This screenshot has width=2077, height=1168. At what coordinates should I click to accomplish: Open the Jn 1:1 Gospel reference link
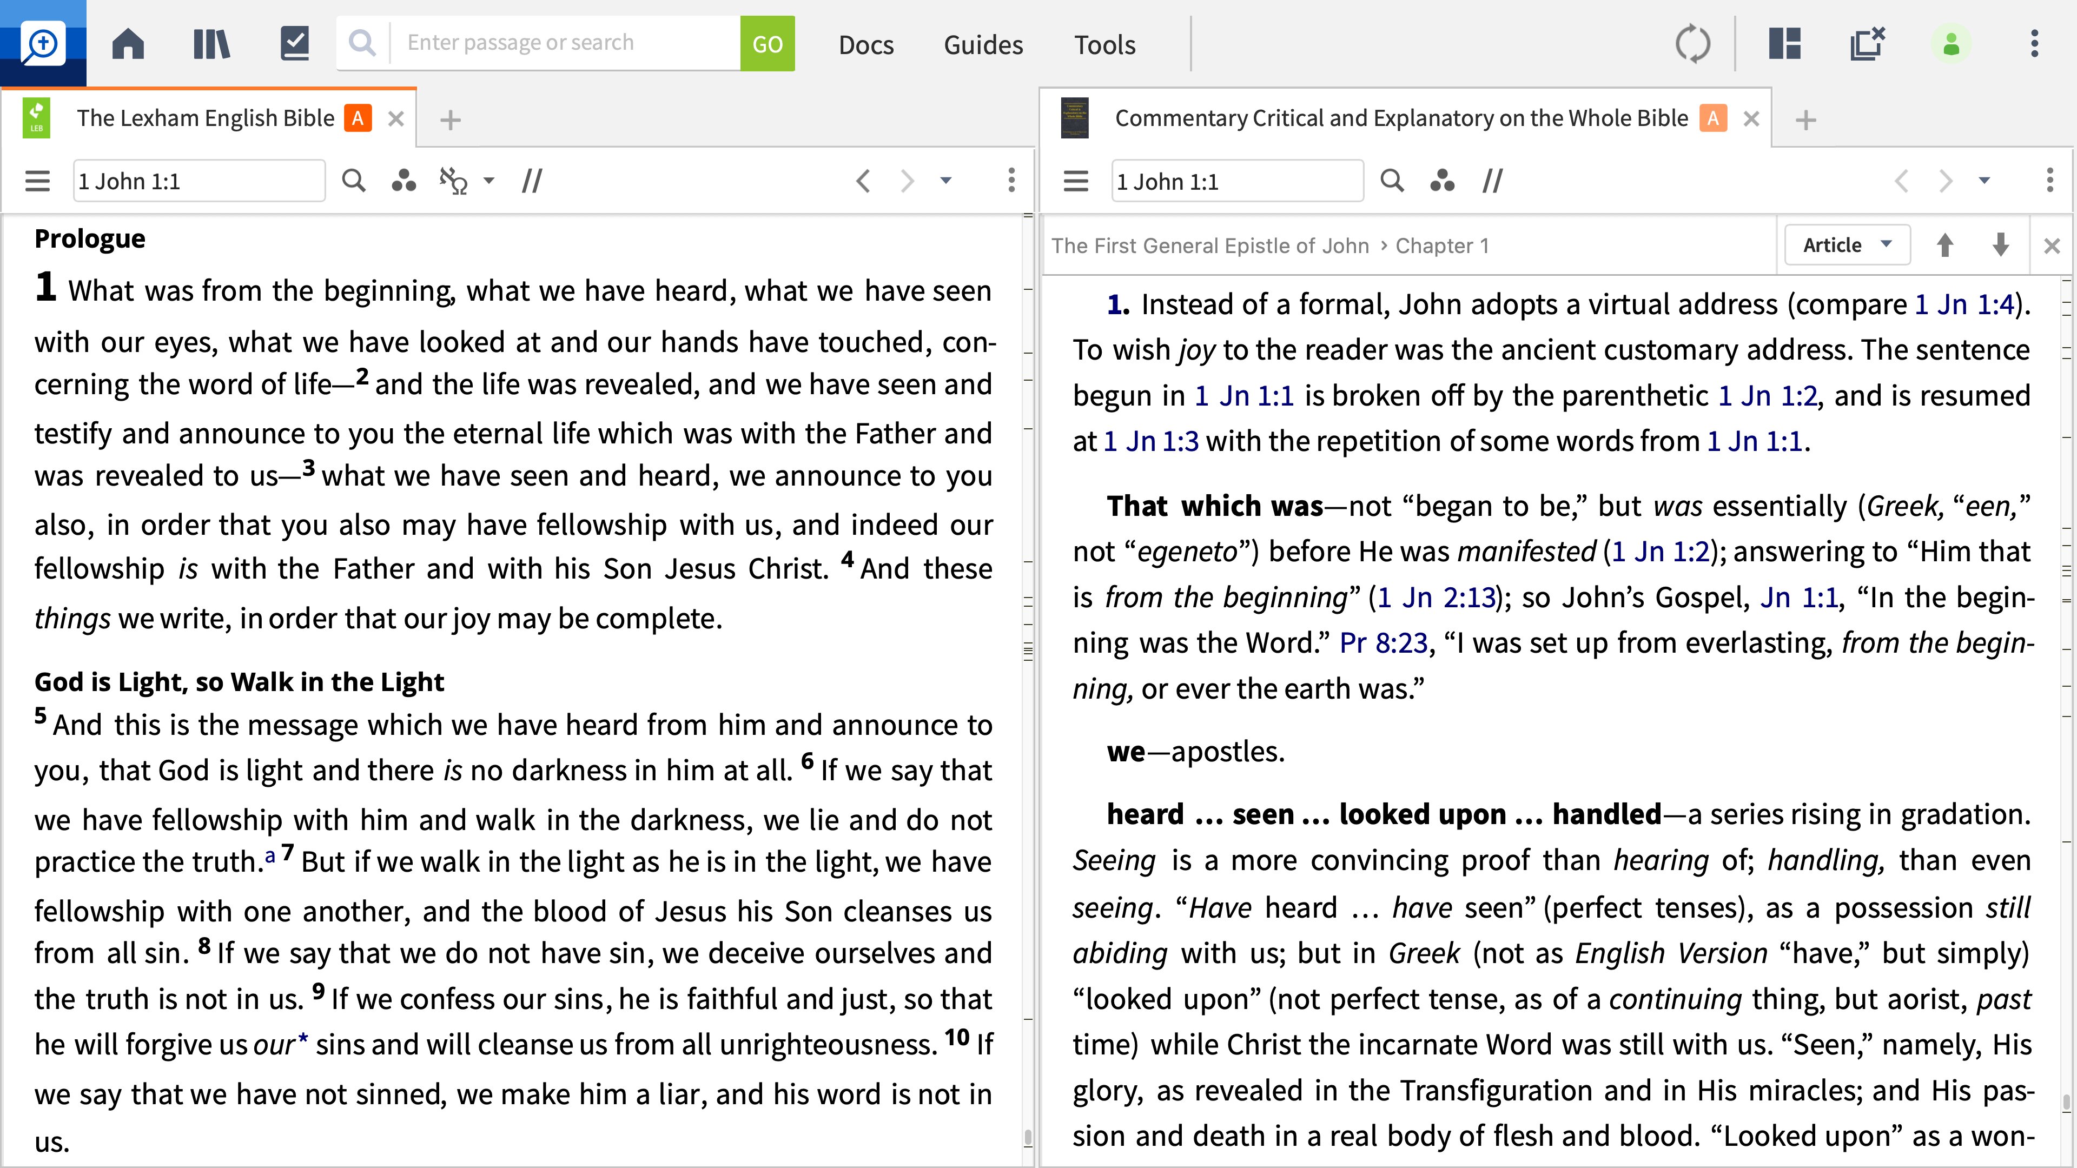1799,598
